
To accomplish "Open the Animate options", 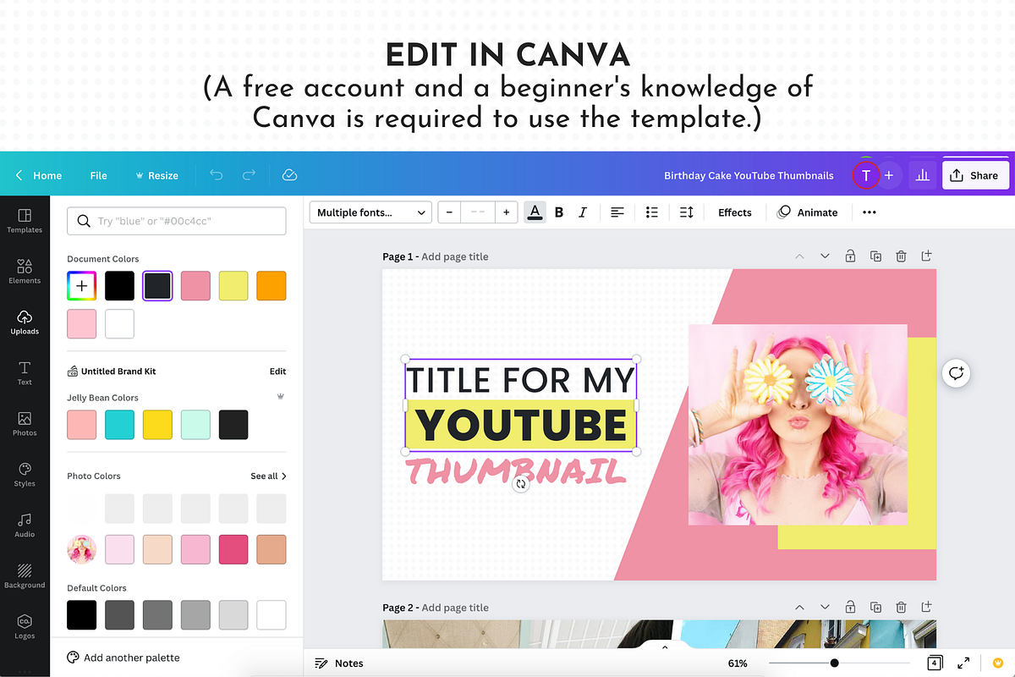I will (x=808, y=212).
